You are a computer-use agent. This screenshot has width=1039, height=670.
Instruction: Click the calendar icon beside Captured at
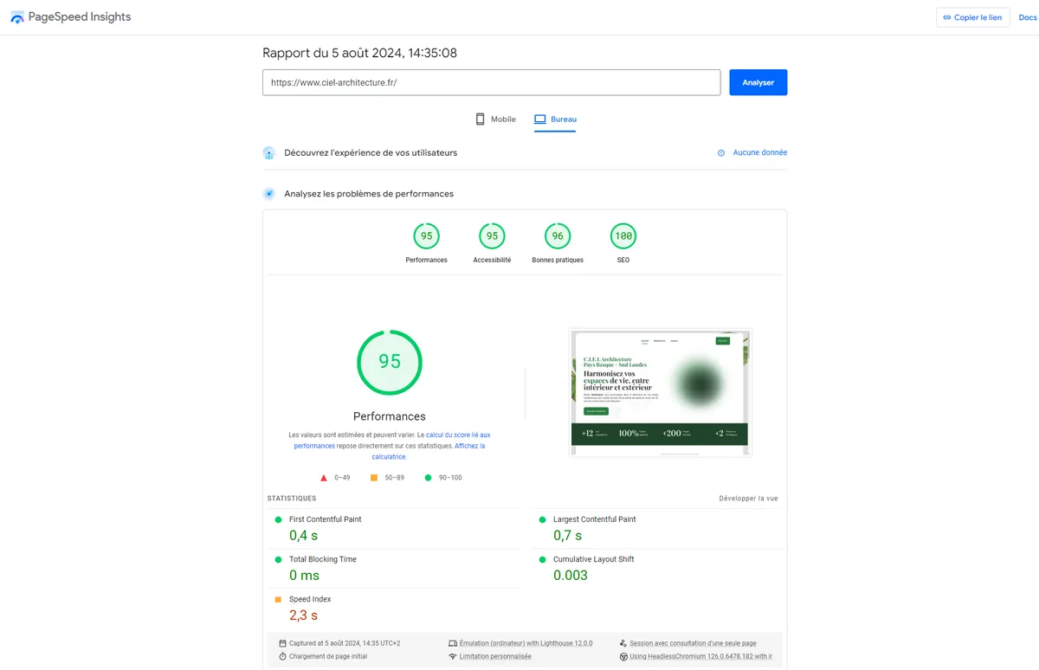282,643
